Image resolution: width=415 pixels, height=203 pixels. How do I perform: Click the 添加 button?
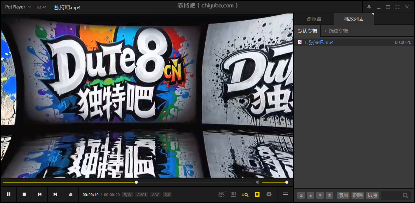tap(343, 195)
